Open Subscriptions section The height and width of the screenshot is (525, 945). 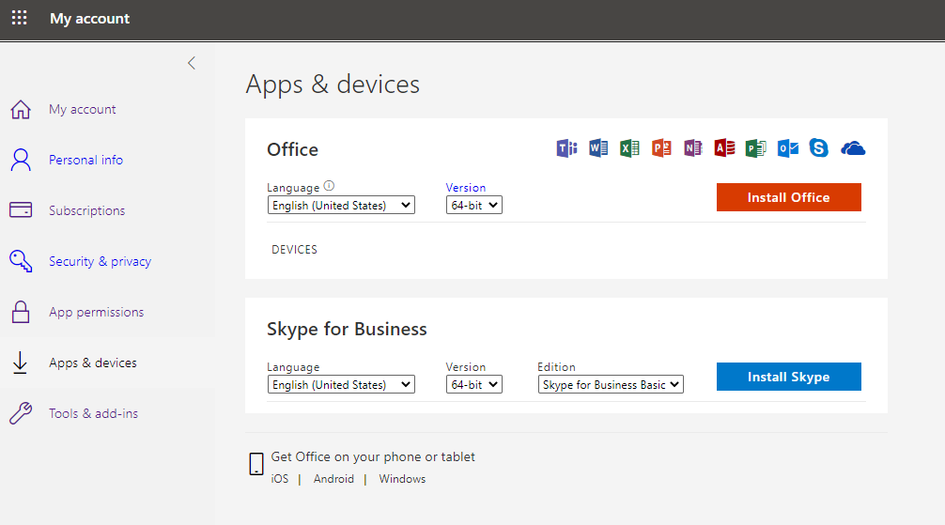point(86,210)
